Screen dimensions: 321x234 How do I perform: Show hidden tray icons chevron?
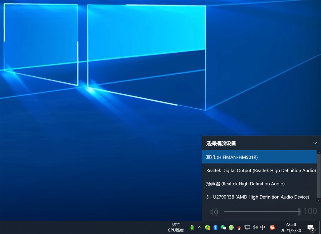[x=200, y=227]
